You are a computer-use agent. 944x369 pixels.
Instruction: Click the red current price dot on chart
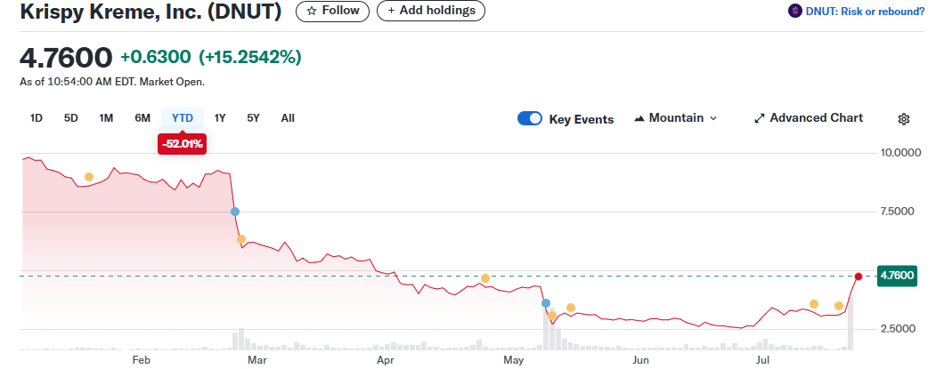859,277
